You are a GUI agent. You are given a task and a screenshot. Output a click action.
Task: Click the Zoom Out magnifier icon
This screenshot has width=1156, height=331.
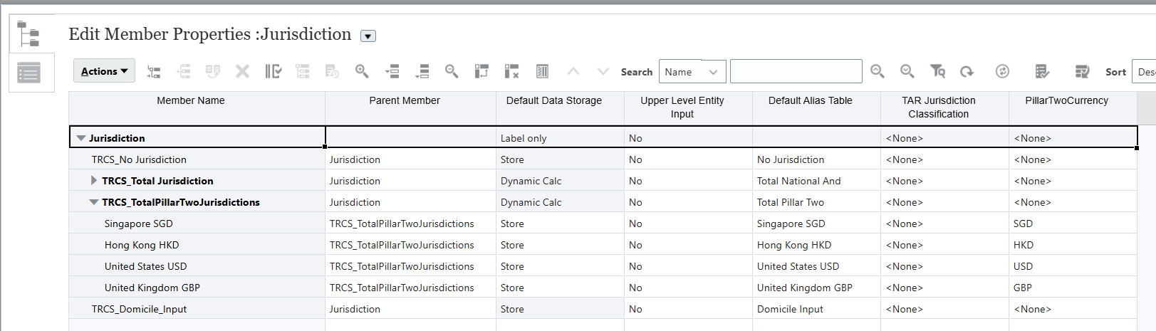click(452, 71)
